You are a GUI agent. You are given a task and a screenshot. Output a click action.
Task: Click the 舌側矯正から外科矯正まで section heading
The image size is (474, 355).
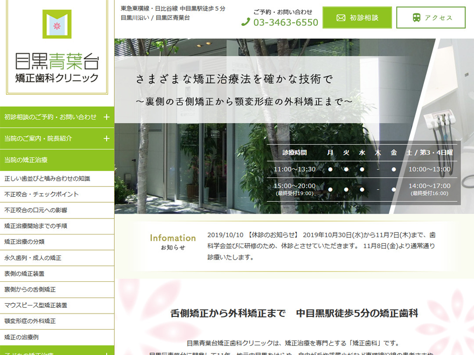pos(295,314)
